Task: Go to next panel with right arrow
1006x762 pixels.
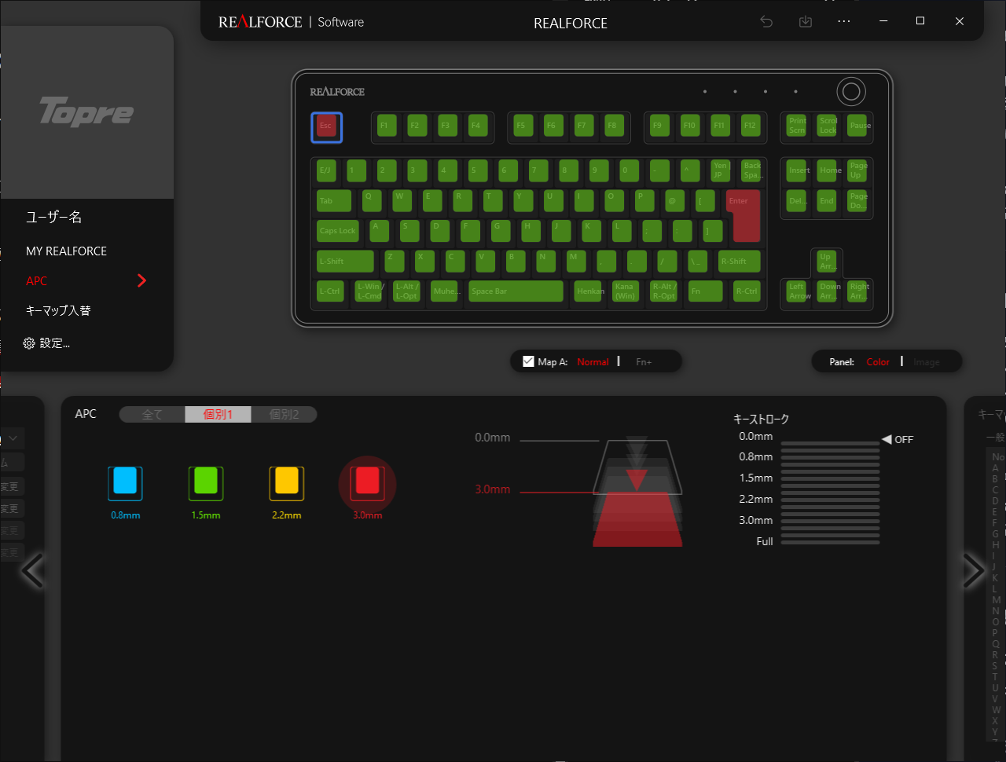Action: pos(973,571)
